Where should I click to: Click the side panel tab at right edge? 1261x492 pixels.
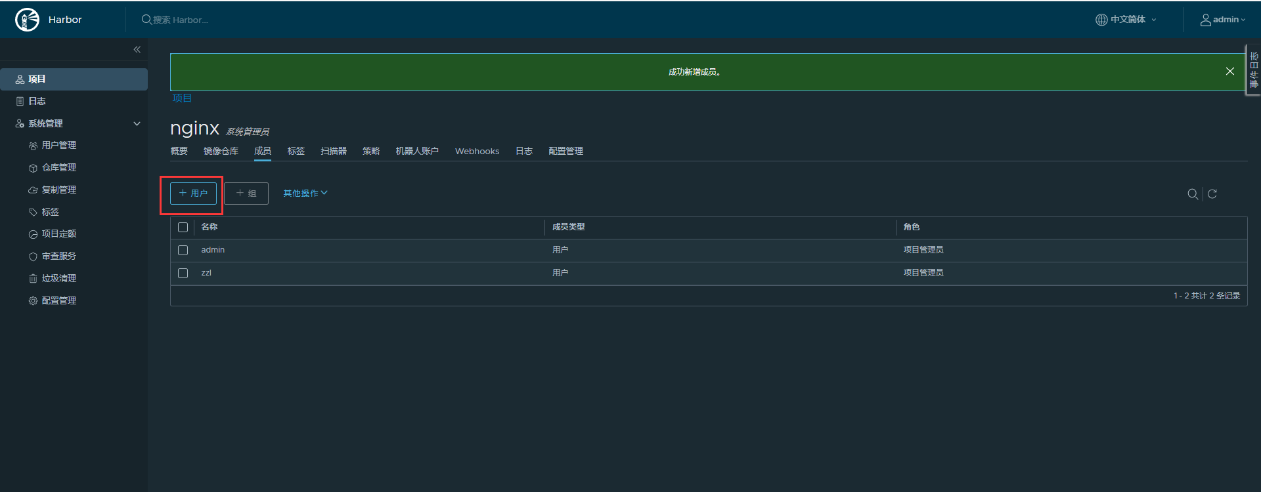coord(1253,70)
